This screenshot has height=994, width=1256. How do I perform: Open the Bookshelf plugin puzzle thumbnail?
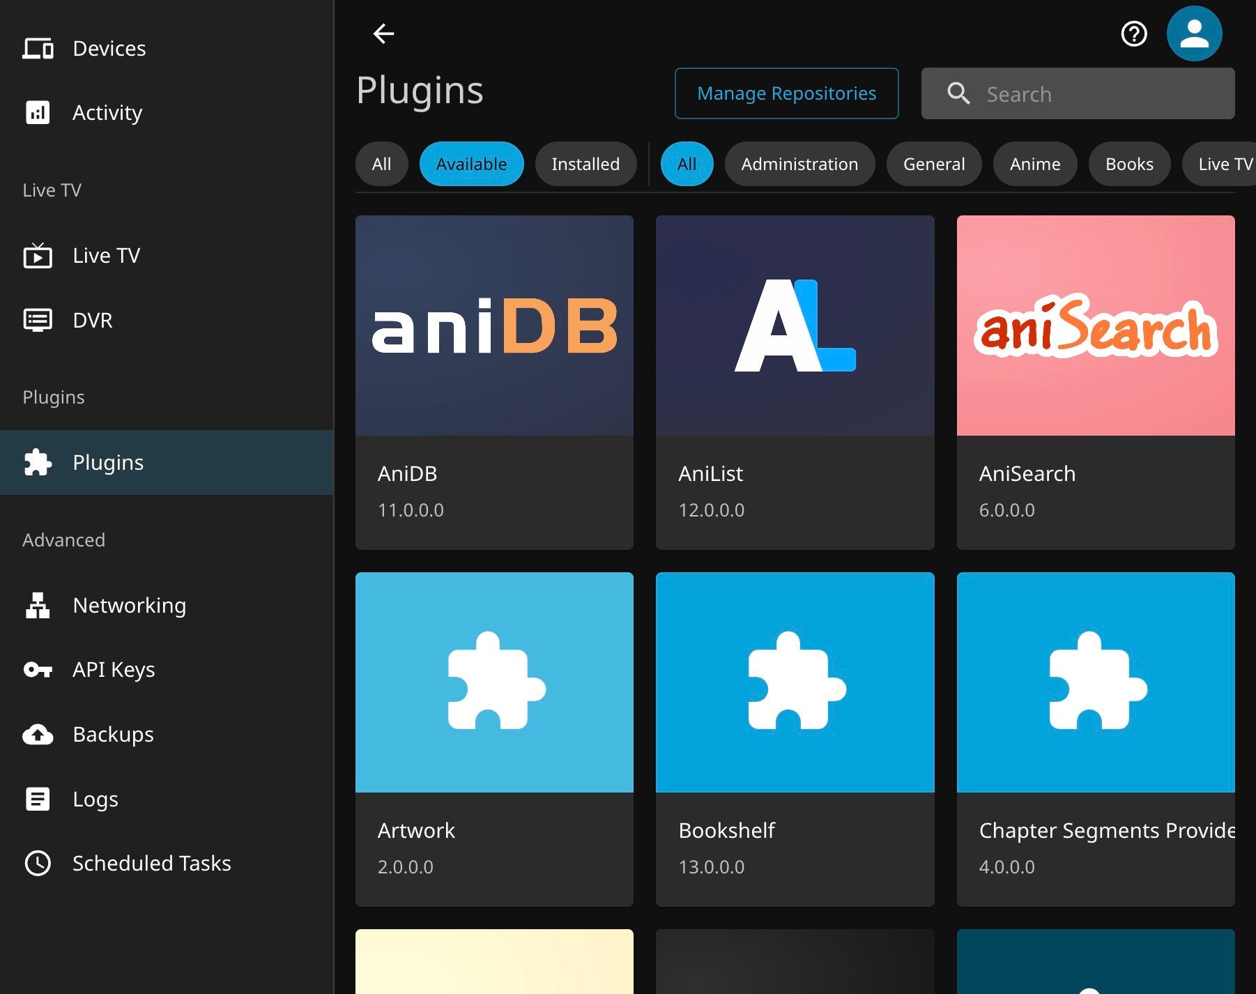click(x=795, y=682)
